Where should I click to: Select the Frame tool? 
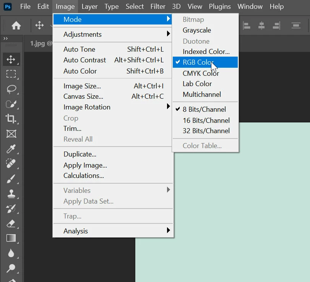tap(11, 134)
